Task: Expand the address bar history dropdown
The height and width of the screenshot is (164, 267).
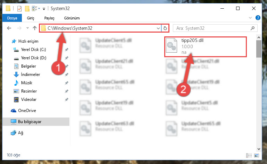Action: click(158, 28)
